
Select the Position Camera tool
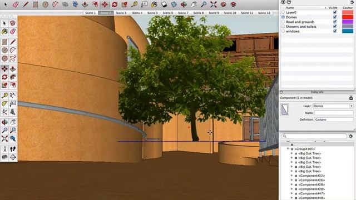pyautogui.click(x=4, y=149)
